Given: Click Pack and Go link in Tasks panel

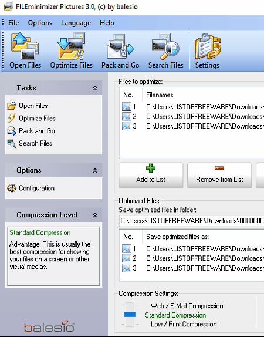Looking at the screenshot, I should point(37,131).
